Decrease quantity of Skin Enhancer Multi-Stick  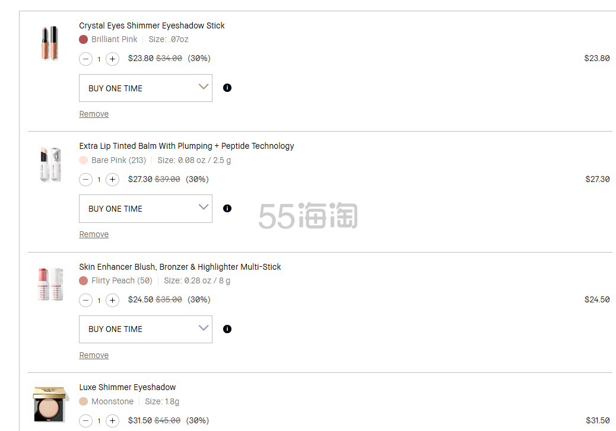(x=86, y=300)
